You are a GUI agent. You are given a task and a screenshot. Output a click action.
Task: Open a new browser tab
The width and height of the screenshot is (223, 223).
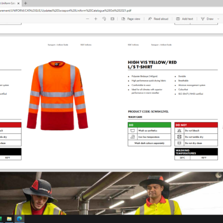pyautogui.click(x=26, y=3)
